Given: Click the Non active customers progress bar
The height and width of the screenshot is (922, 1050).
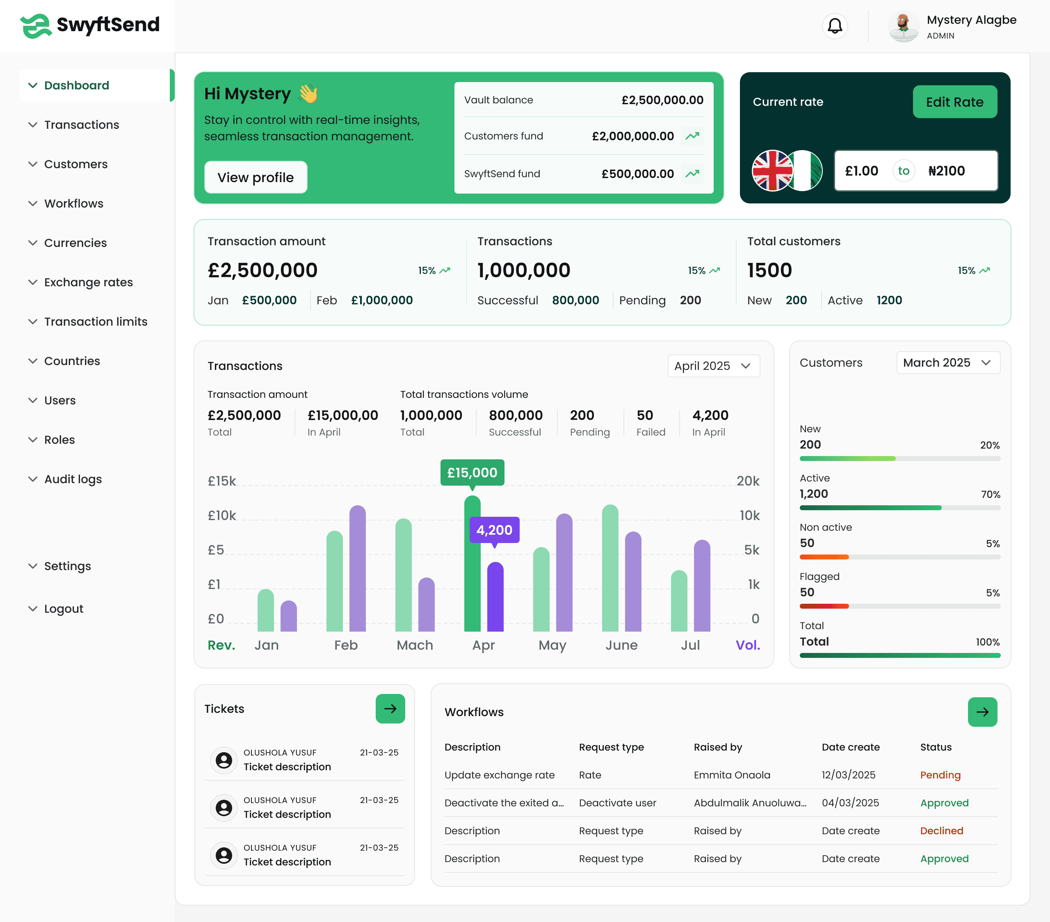Looking at the screenshot, I should (x=899, y=557).
